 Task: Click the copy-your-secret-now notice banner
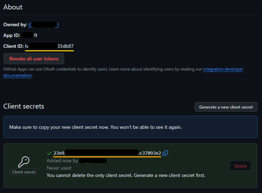pos(130,127)
